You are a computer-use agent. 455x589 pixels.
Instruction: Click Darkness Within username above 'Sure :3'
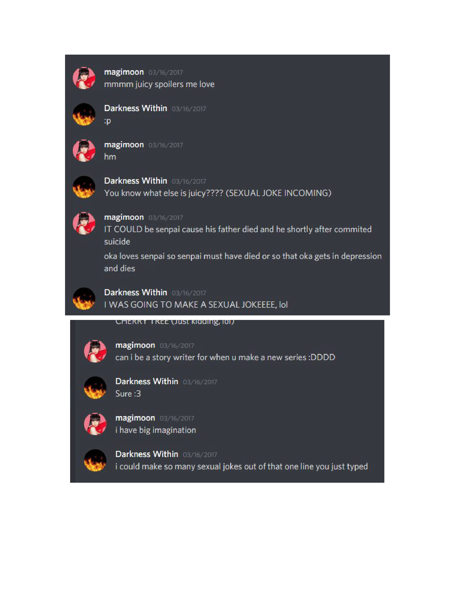click(147, 381)
